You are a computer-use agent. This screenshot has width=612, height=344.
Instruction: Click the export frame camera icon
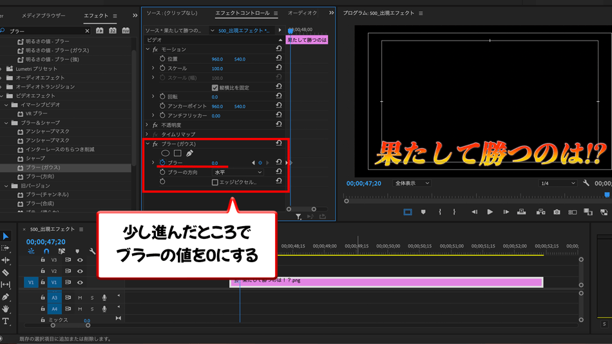point(557,212)
